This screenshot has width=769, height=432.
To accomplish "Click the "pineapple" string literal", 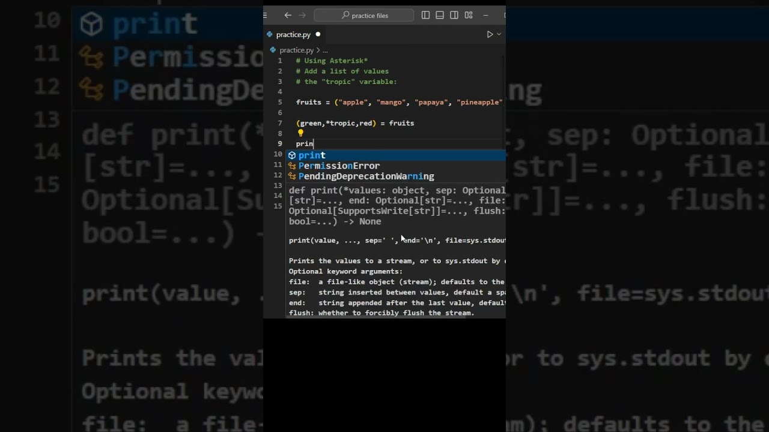I will click(479, 102).
